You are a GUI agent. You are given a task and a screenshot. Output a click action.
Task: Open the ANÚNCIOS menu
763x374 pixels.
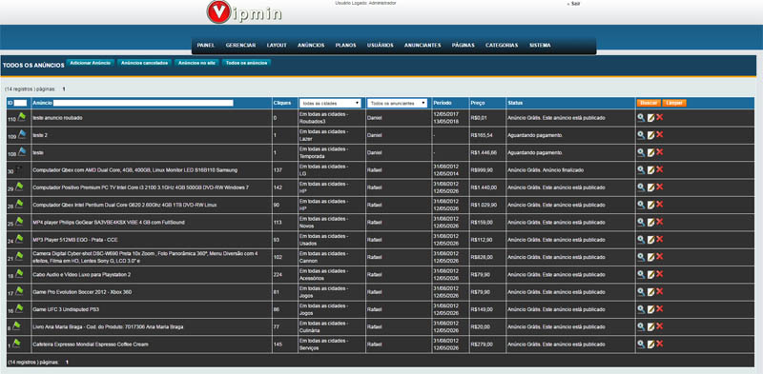(311, 45)
